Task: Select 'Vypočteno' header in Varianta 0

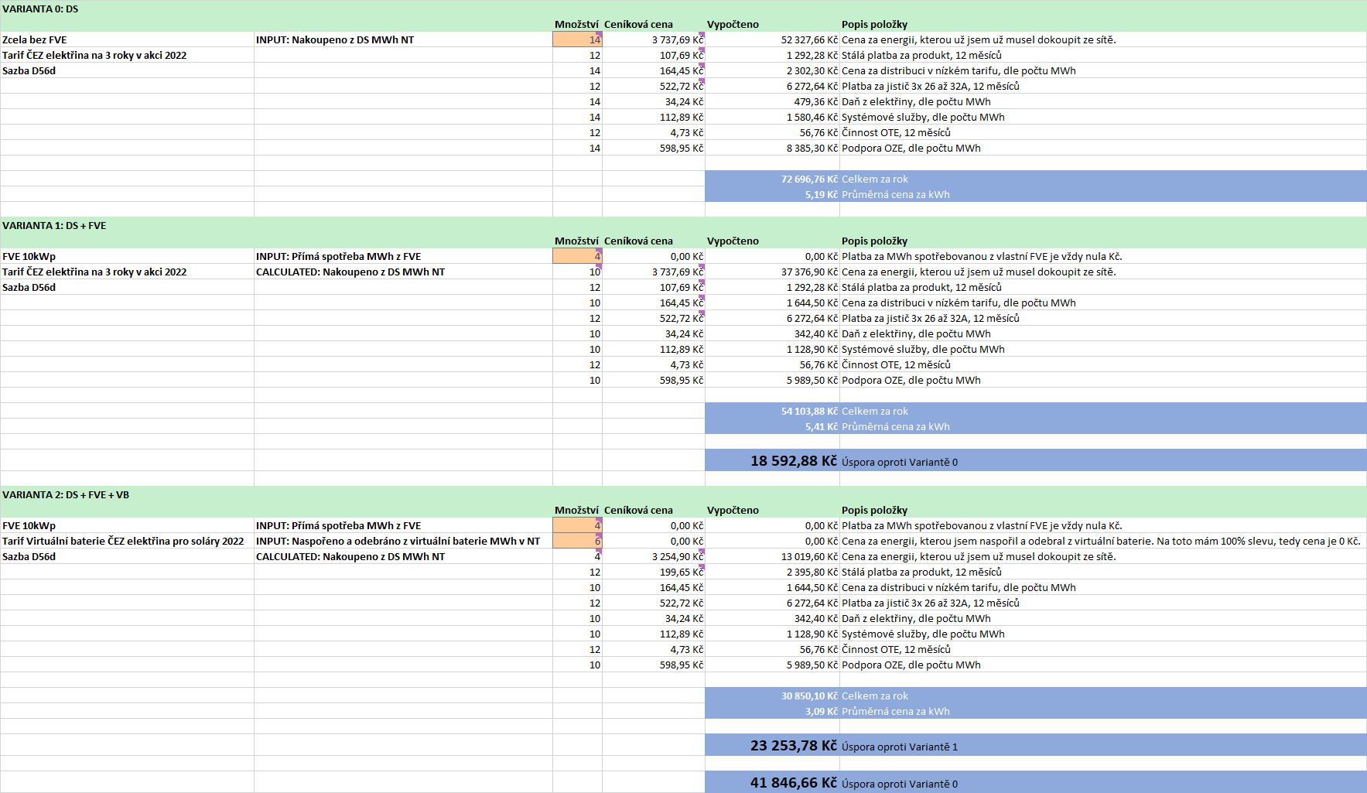Action: pos(733,24)
